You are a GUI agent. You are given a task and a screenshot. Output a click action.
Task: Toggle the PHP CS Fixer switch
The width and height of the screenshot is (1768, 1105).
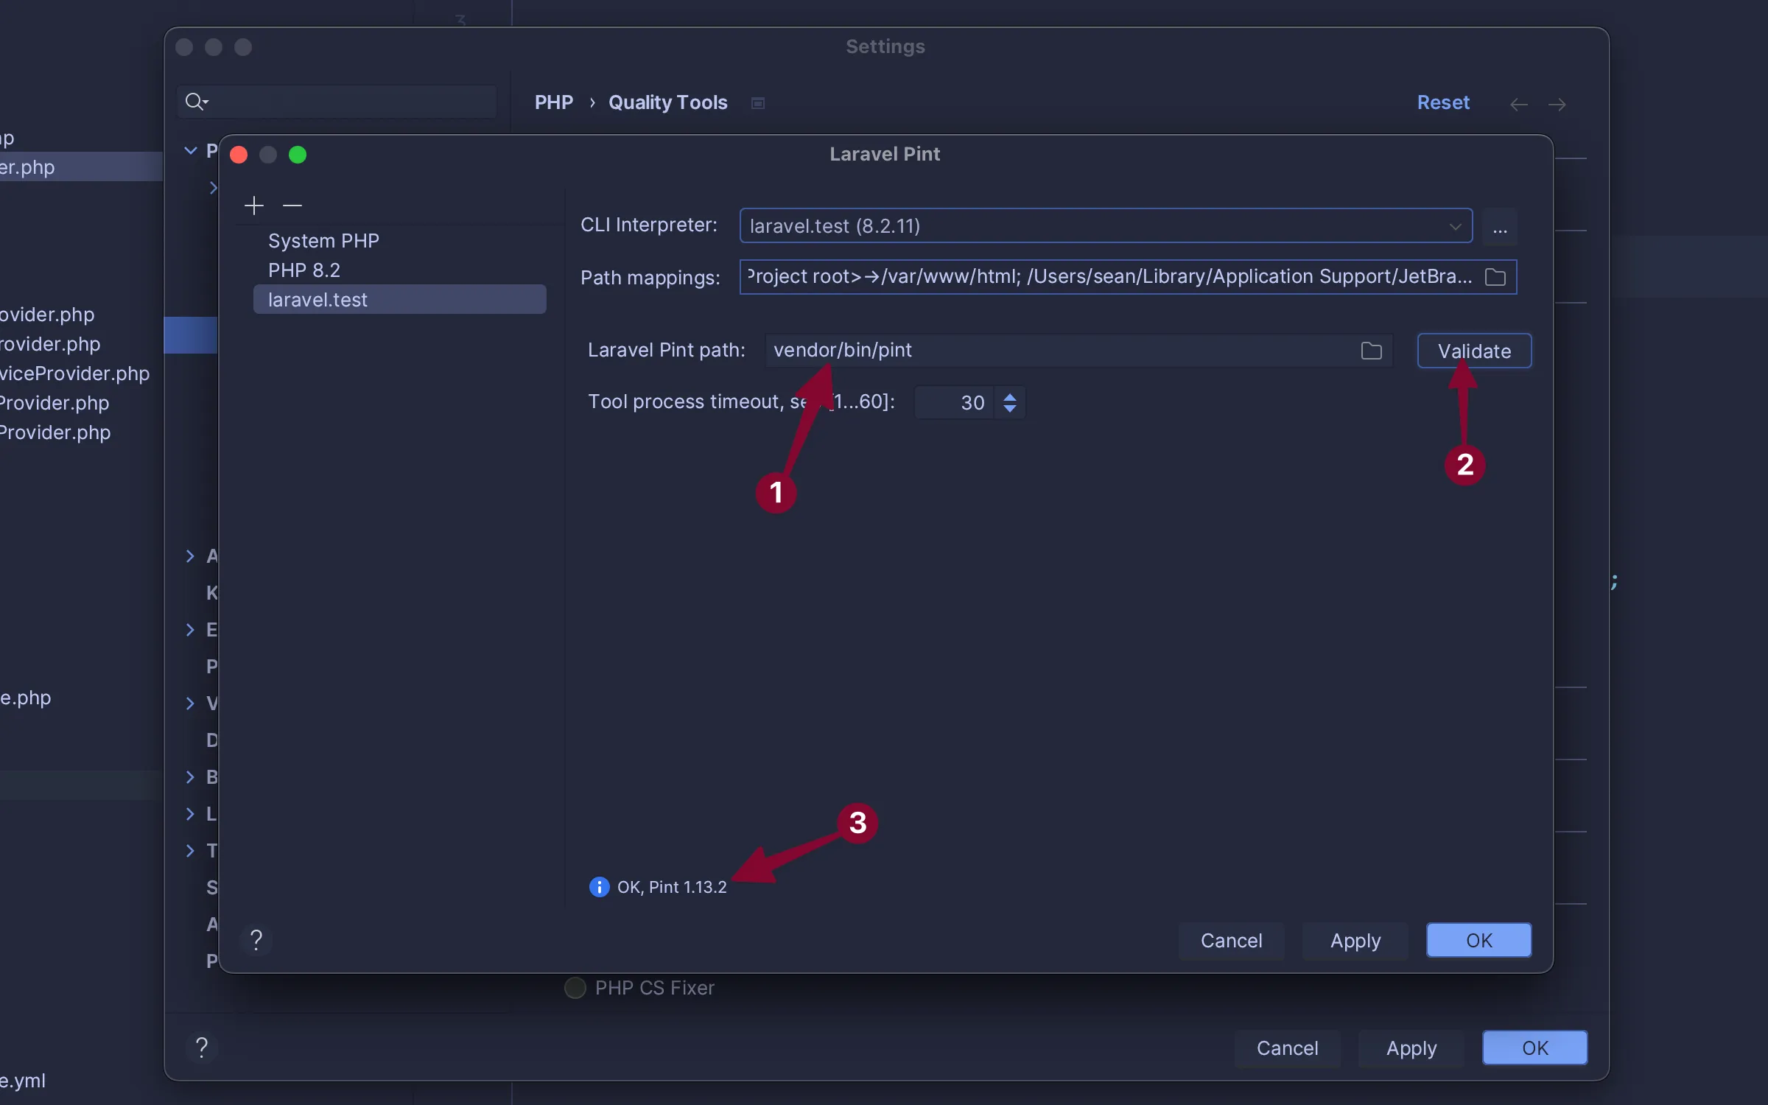[x=575, y=988]
